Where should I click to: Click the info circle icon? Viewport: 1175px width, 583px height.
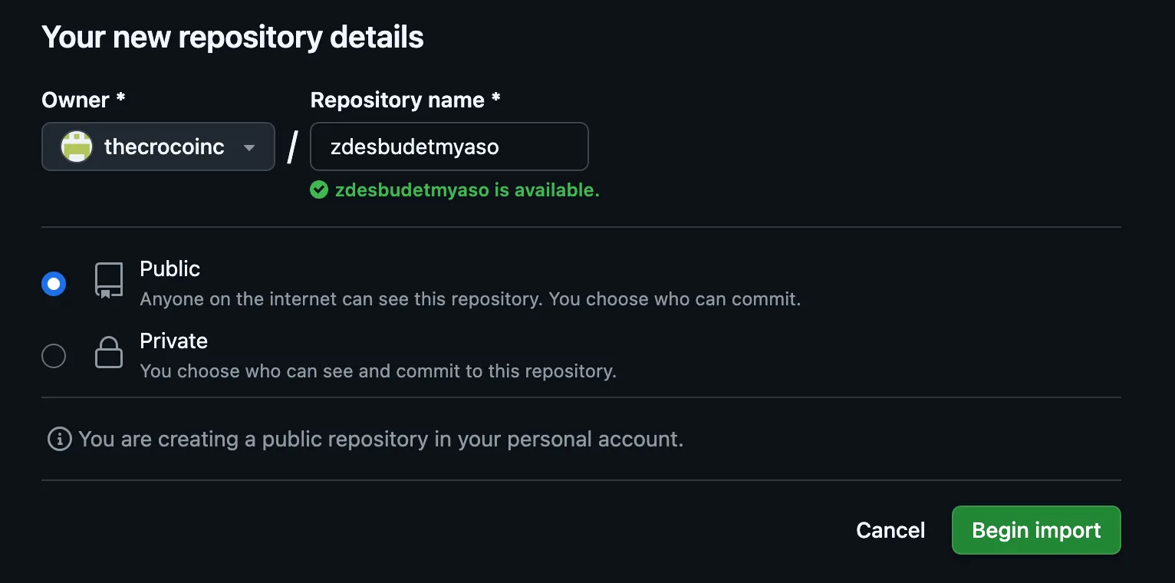(59, 439)
